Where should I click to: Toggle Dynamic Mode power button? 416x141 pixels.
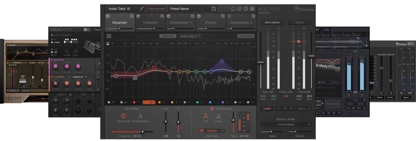click(212, 109)
